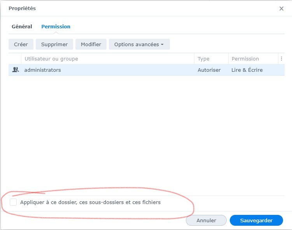Click the Type column header
The height and width of the screenshot is (230, 292).
211,59
